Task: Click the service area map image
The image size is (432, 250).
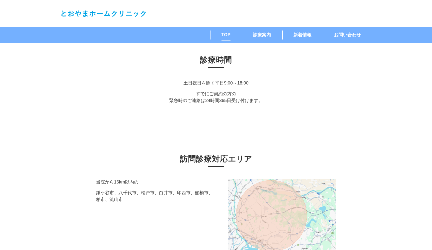Action: click(x=282, y=214)
